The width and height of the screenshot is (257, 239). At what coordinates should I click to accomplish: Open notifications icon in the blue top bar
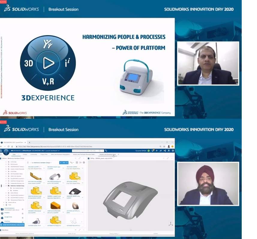point(153,150)
